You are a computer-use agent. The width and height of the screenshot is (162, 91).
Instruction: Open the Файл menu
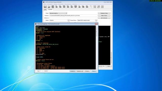[x=45, y=4]
